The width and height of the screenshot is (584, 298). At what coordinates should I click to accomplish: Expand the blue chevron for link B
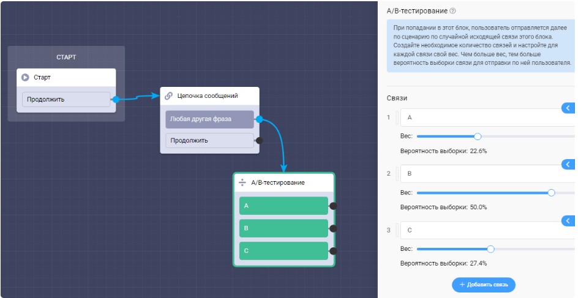point(568,165)
